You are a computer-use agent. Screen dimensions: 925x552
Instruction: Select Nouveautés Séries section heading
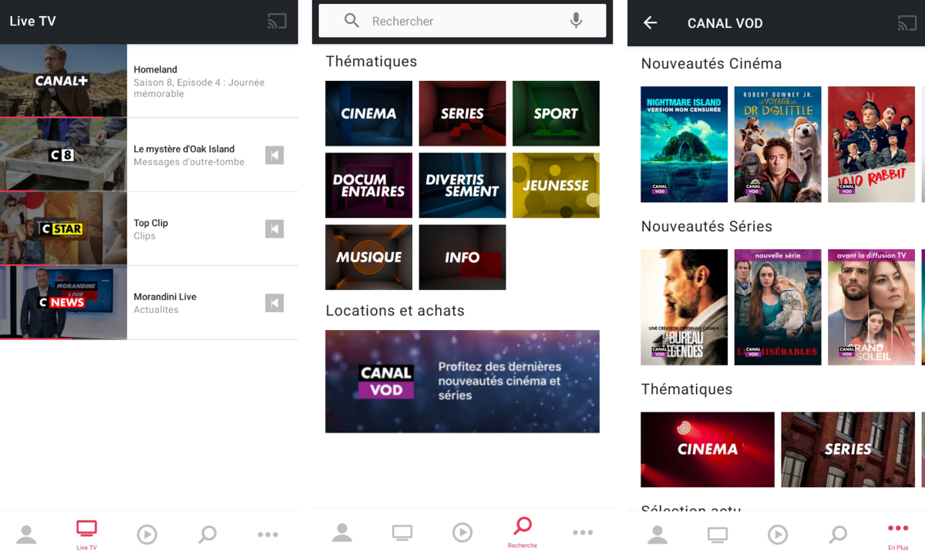(707, 227)
